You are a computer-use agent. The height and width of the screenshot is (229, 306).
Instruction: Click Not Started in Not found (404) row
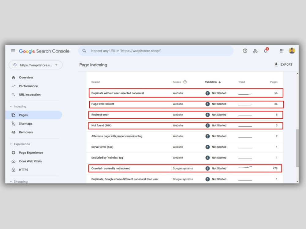[x=219, y=125]
